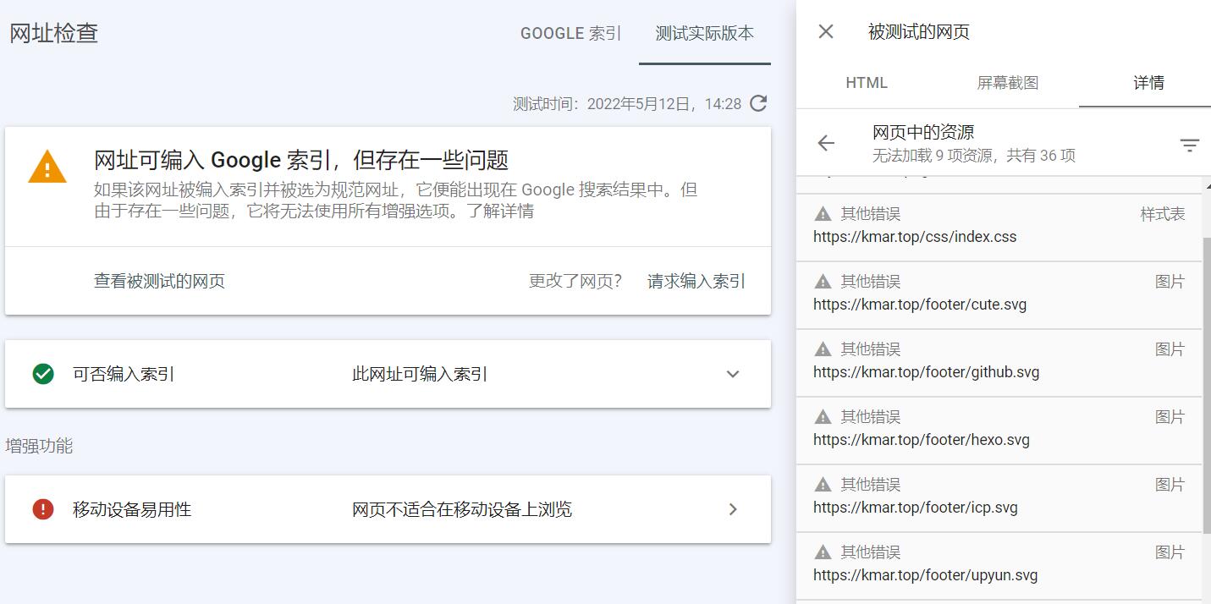Click 图片 label on cute.svg row
1211x604 pixels.
1170,282
